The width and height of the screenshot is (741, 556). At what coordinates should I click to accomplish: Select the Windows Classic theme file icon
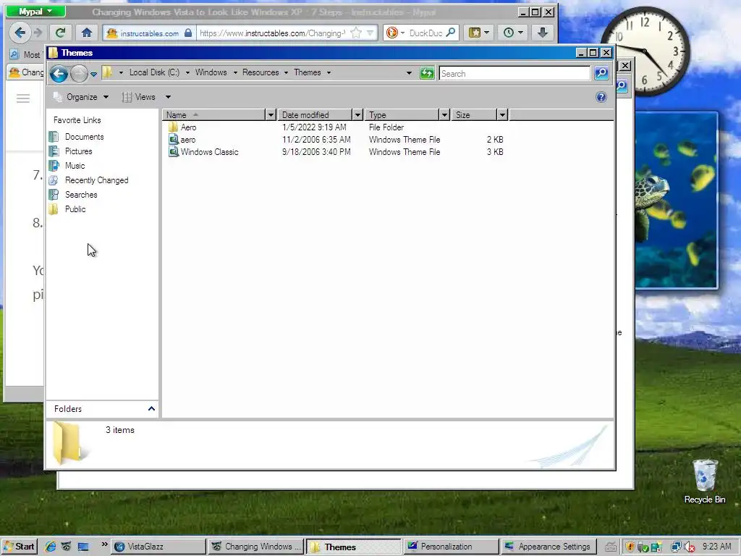[x=174, y=152]
